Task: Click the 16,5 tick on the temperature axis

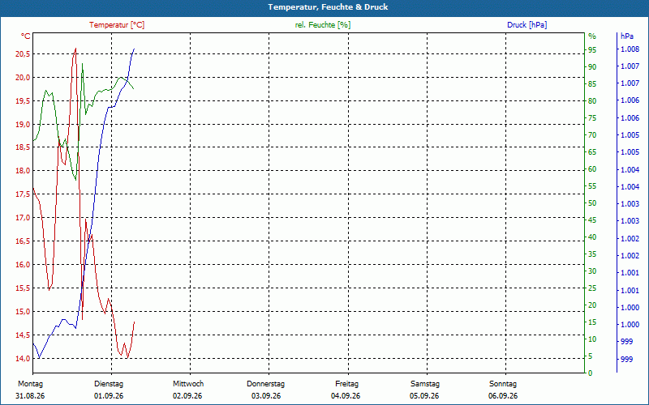Action: pyautogui.click(x=24, y=241)
